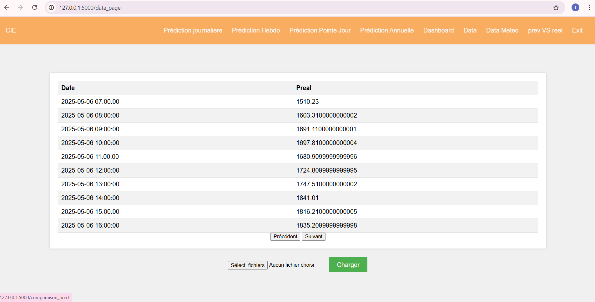Go to Prédiction Hebdo in navbar
This screenshot has width=595, height=302.
(256, 30)
